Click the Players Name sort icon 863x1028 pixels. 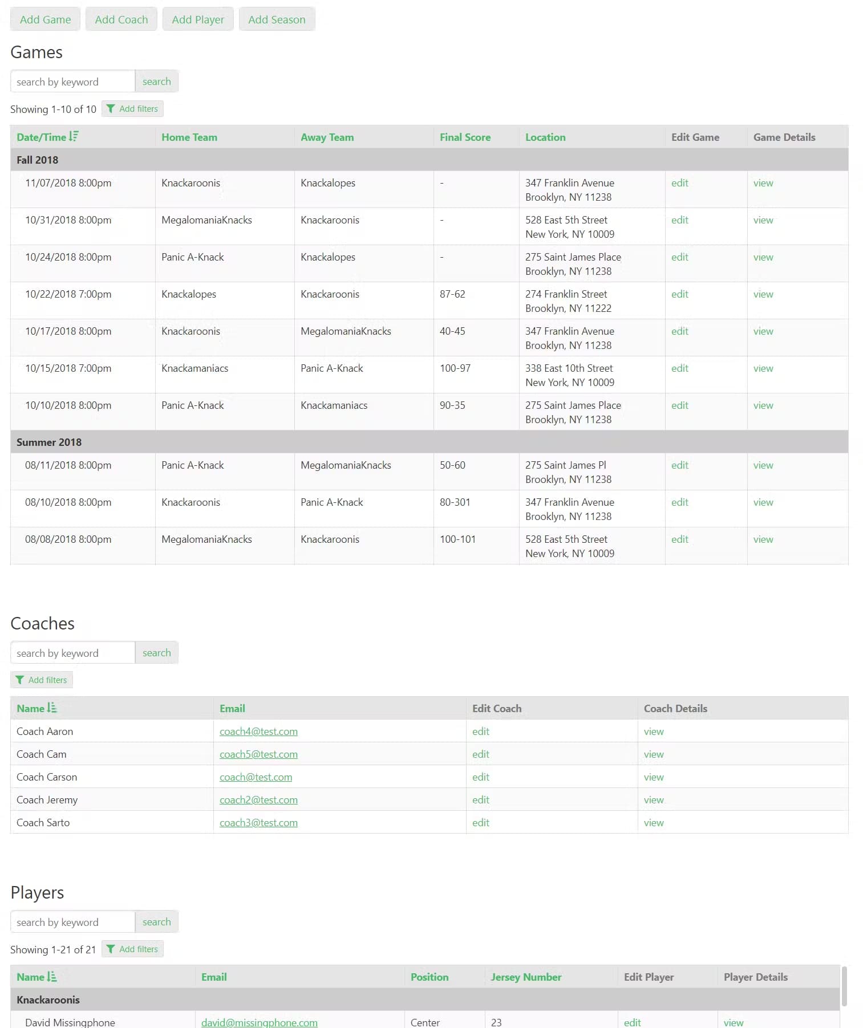(x=52, y=977)
